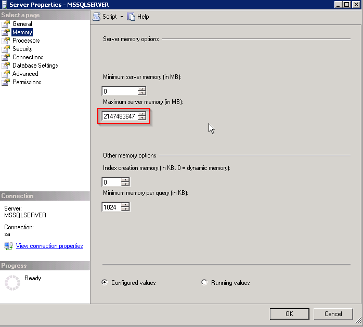Open View connection properties link
This screenshot has height=327, width=363.
(x=49, y=246)
